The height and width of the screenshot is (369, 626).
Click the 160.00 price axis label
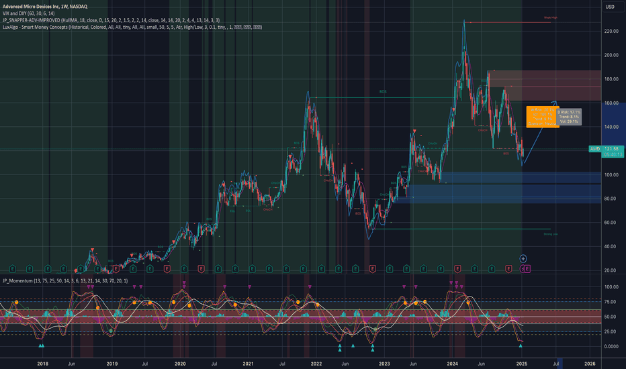pos(611,103)
